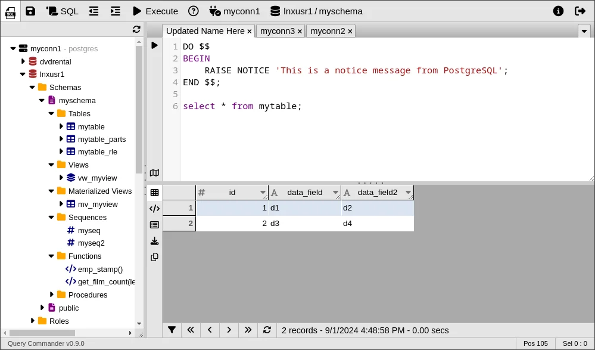Switch to Updated Name Here tab
Viewport: 595px width, 350px height.
pos(205,31)
